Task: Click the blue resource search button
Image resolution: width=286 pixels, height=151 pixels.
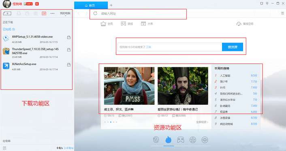Action: click(x=233, y=47)
